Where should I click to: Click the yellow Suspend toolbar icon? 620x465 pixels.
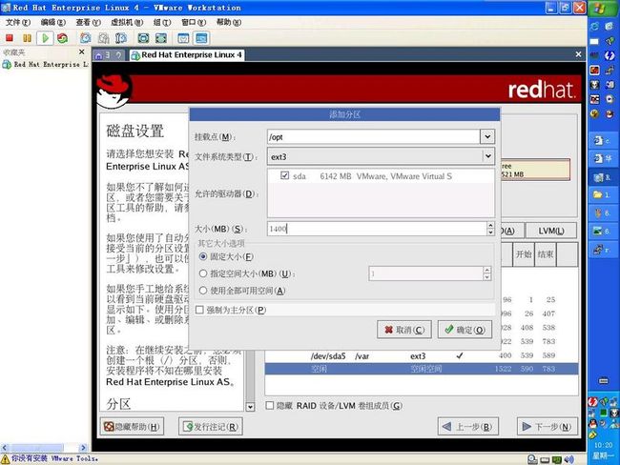[x=27, y=38]
